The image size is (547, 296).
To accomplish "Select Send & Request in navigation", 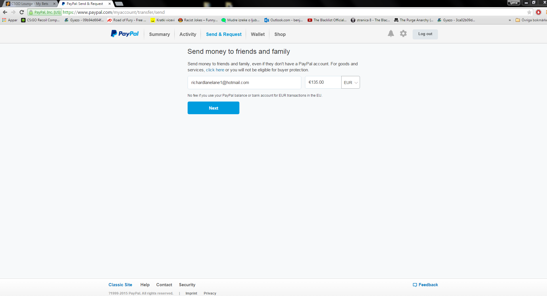I will pyautogui.click(x=224, y=34).
